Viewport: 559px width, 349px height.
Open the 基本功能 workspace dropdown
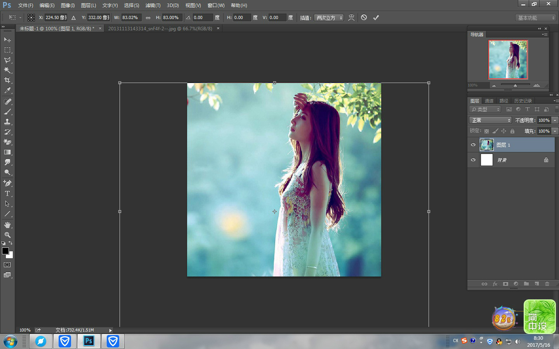point(536,18)
